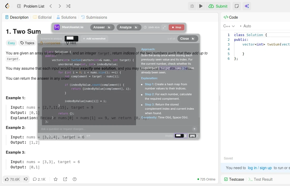
Task: Click the session timer clock icon
Action: coord(145,27)
